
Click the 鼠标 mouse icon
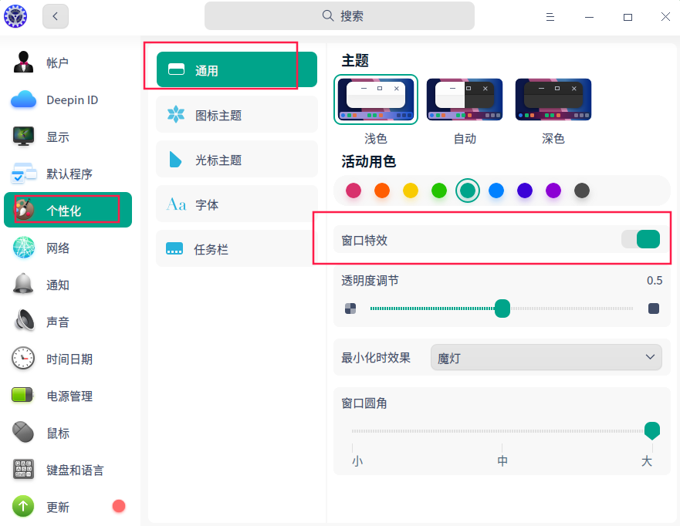23,432
